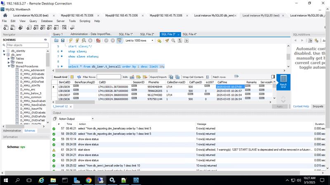Toggle wrap cell content
Viewport: 330px width, 185px height.
tap(207, 77)
